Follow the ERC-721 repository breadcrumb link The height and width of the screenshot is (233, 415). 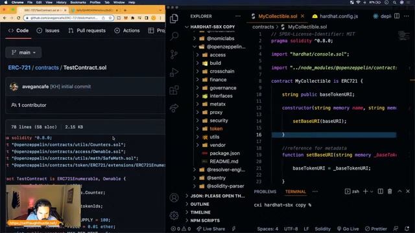tap(19, 67)
